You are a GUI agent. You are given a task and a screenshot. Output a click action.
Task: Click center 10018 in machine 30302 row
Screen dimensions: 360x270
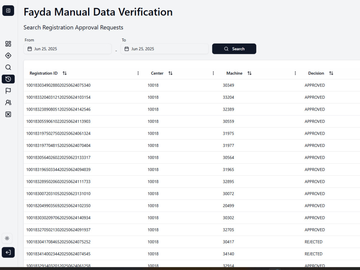tap(153, 218)
